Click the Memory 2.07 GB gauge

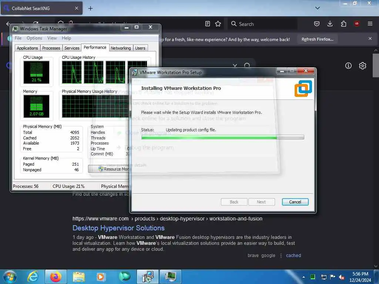tap(36, 106)
